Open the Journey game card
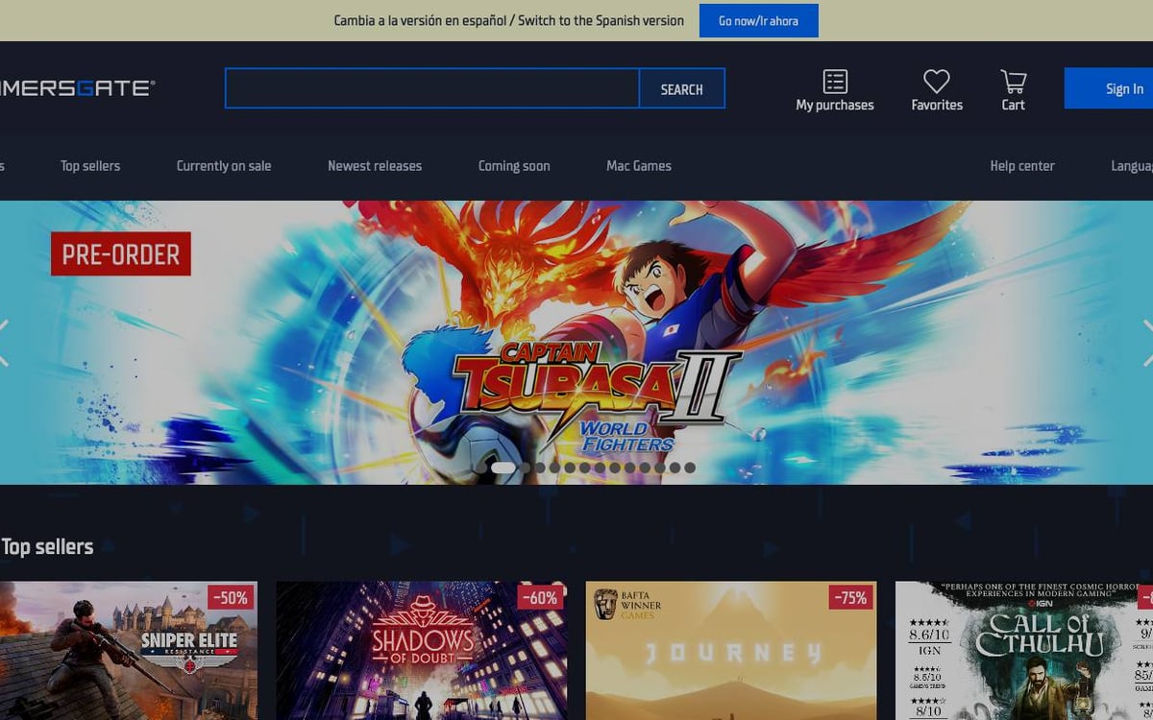Screen dimensions: 1153x720 731,651
